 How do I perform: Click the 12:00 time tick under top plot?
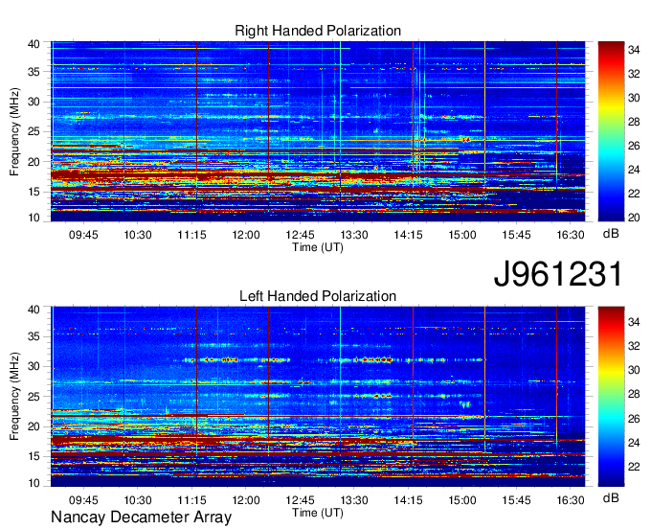246,235
